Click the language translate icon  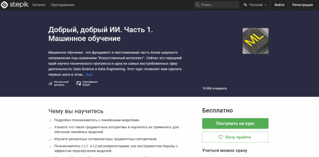[245, 5]
